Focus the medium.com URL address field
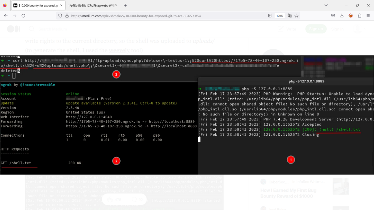Image resolution: width=374 pixels, height=210 pixels. click(x=168, y=16)
